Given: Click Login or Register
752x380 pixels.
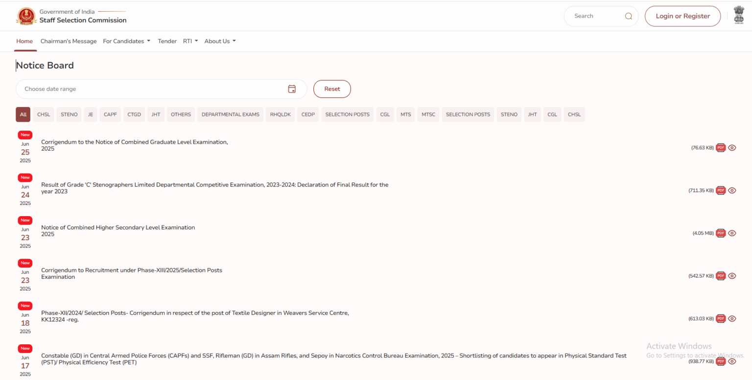Looking at the screenshot, I should point(682,16).
